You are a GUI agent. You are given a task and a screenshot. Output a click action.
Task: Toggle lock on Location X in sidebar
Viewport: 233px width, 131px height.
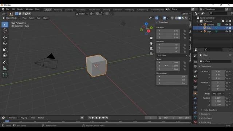pyautogui.click(x=185, y=31)
